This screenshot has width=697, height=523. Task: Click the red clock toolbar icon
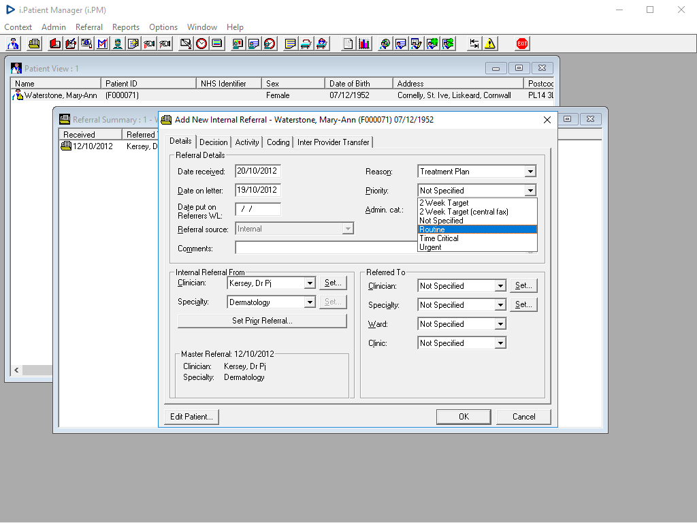coord(201,44)
